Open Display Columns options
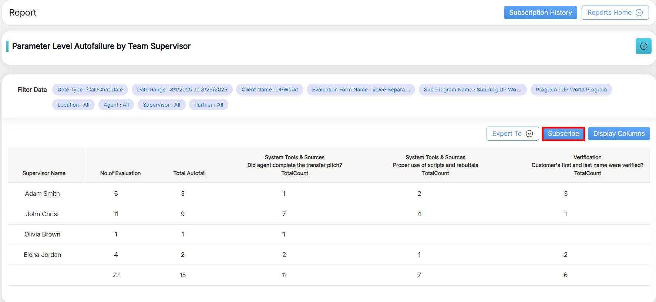This screenshot has width=656, height=302. coord(618,134)
